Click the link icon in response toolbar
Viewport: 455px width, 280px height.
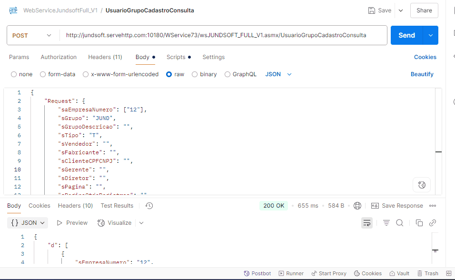pos(433,223)
